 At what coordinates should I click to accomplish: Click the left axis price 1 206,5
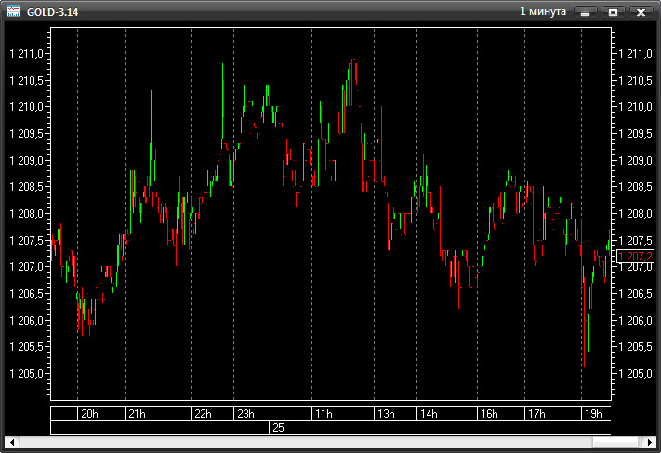27,294
